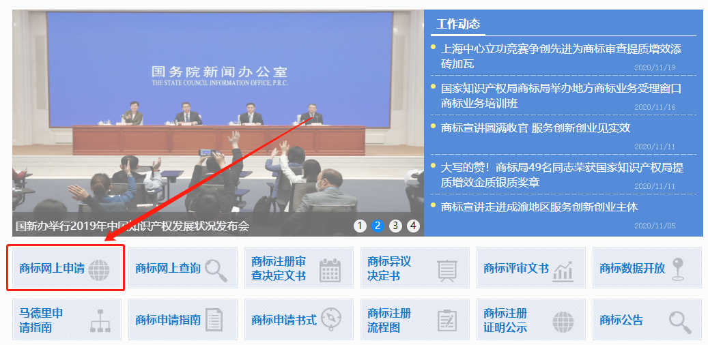Switch carousel to slide 3
Screen dimensions: 708x345
click(395, 226)
